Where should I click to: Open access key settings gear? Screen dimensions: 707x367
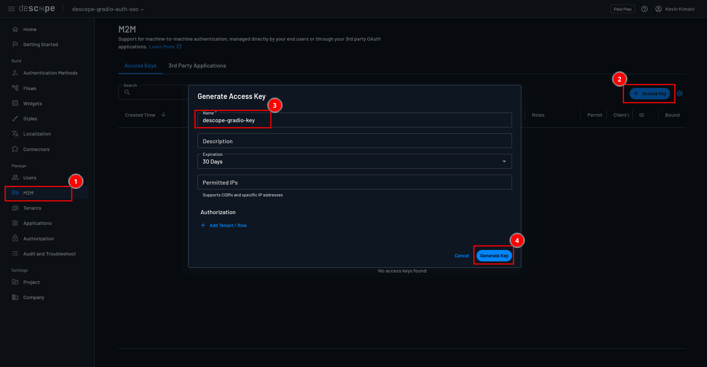click(680, 93)
